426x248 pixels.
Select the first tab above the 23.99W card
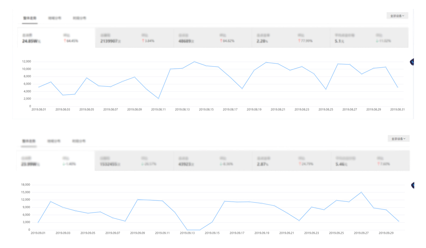tap(29, 141)
